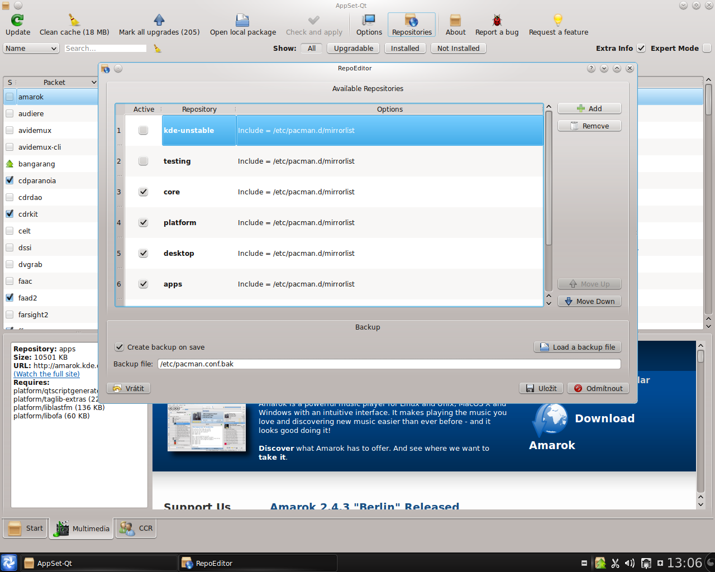Open the About box icon

455,20
